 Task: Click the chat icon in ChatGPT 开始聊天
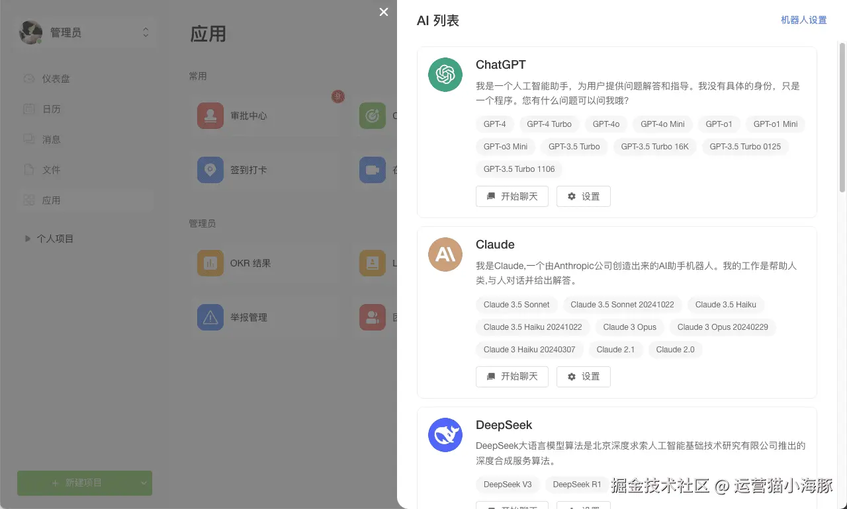point(491,196)
